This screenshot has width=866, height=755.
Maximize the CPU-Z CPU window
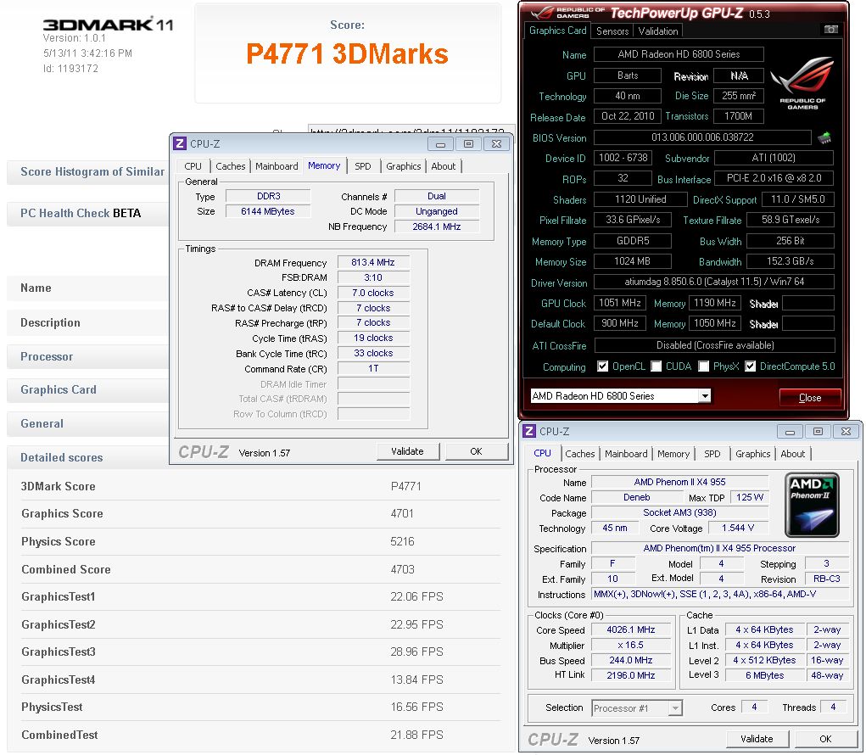[x=818, y=432]
